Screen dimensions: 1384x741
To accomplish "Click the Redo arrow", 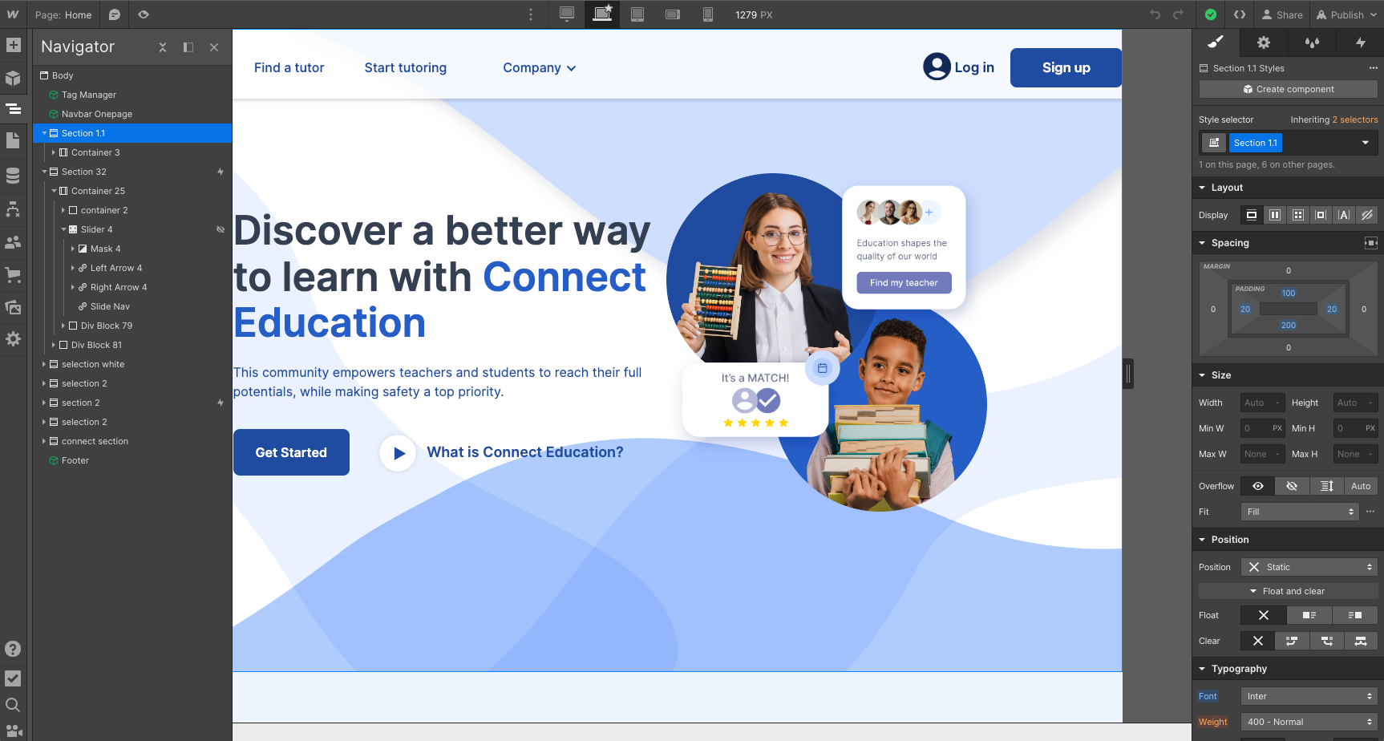I will coord(1178,14).
